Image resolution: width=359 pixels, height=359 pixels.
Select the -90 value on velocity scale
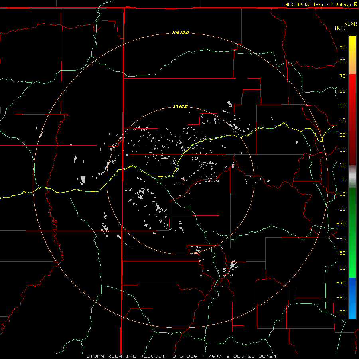pos(341,312)
